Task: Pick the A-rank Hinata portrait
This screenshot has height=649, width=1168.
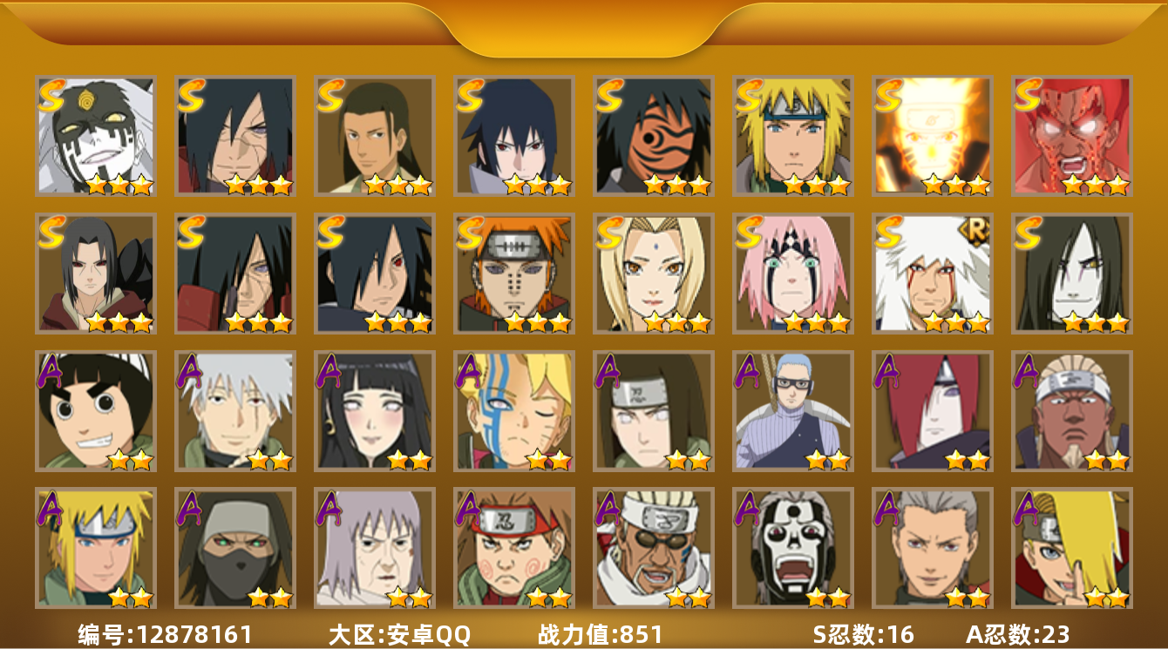Action: click(x=375, y=411)
